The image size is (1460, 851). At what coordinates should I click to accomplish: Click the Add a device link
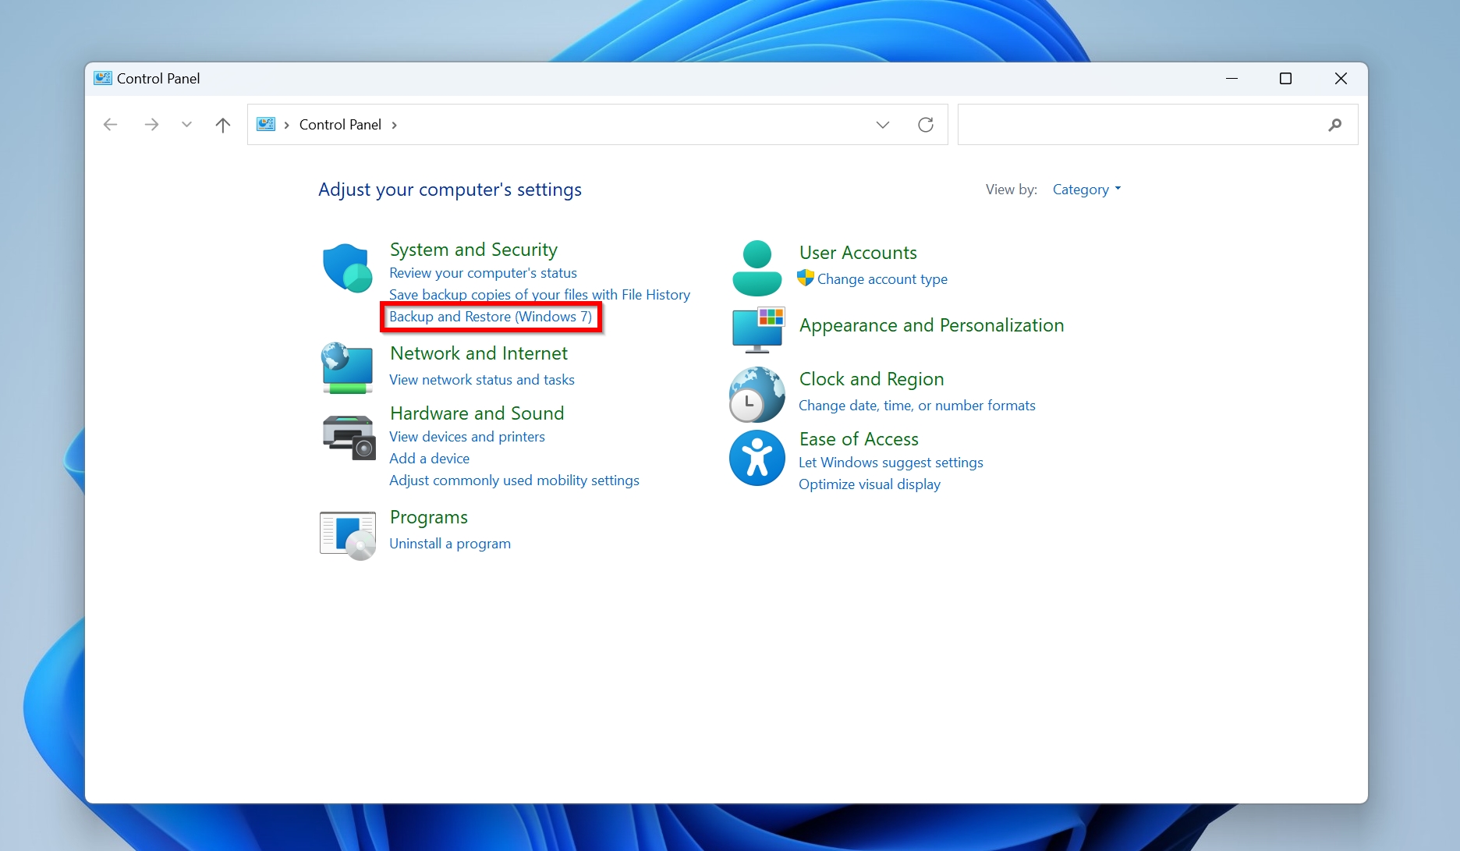pos(430,459)
